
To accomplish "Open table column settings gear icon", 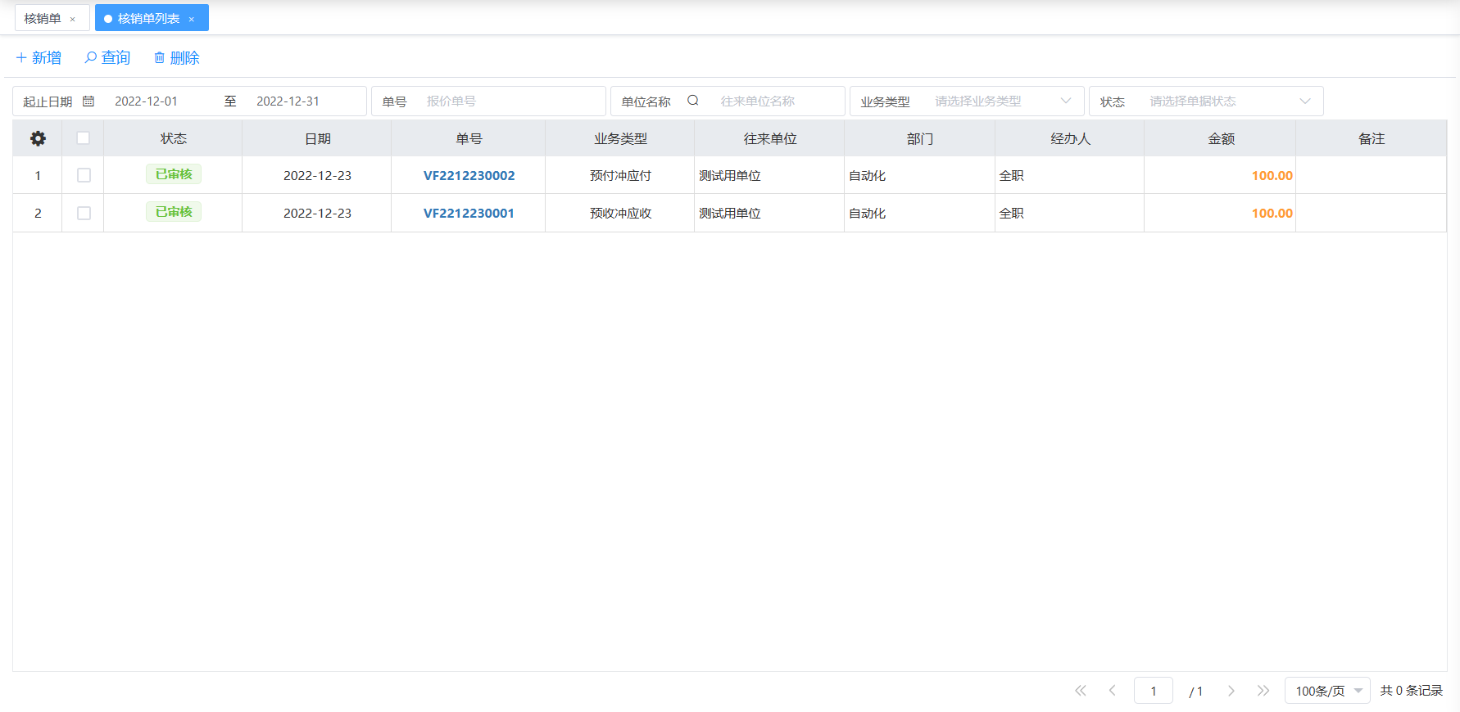I will tap(38, 138).
